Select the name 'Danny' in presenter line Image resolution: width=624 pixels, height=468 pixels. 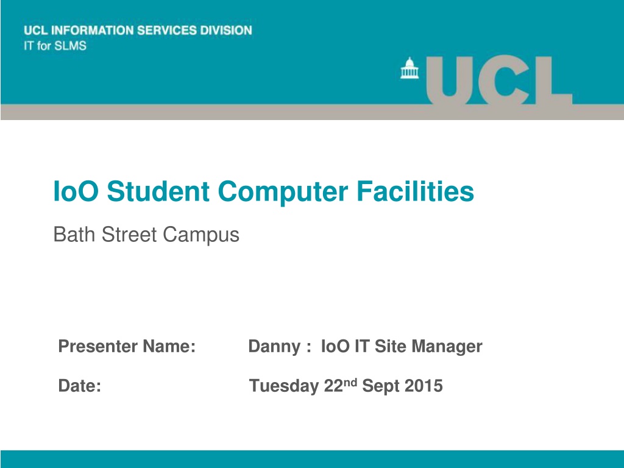tap(274, 347)
